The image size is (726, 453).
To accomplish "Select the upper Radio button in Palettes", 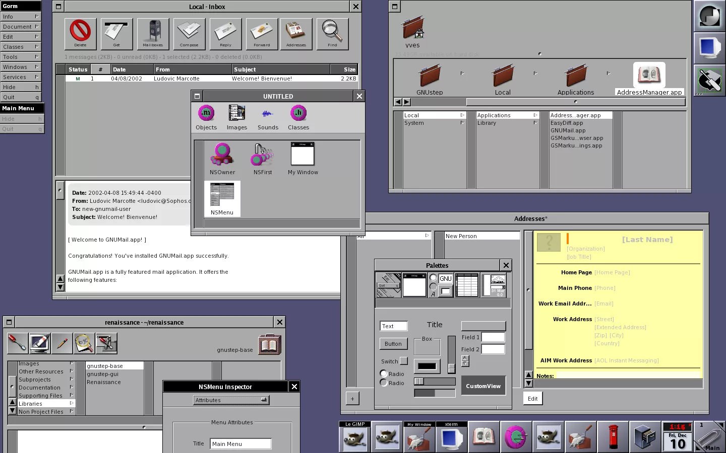I will tap(384, 373).
